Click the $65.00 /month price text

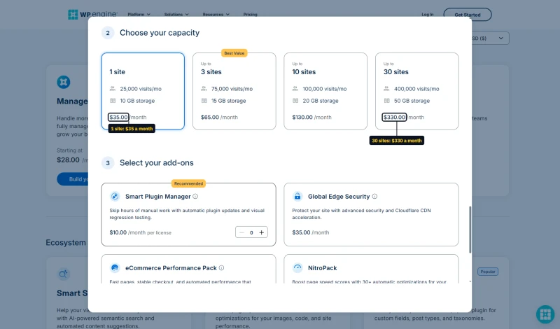click(219, 117)
